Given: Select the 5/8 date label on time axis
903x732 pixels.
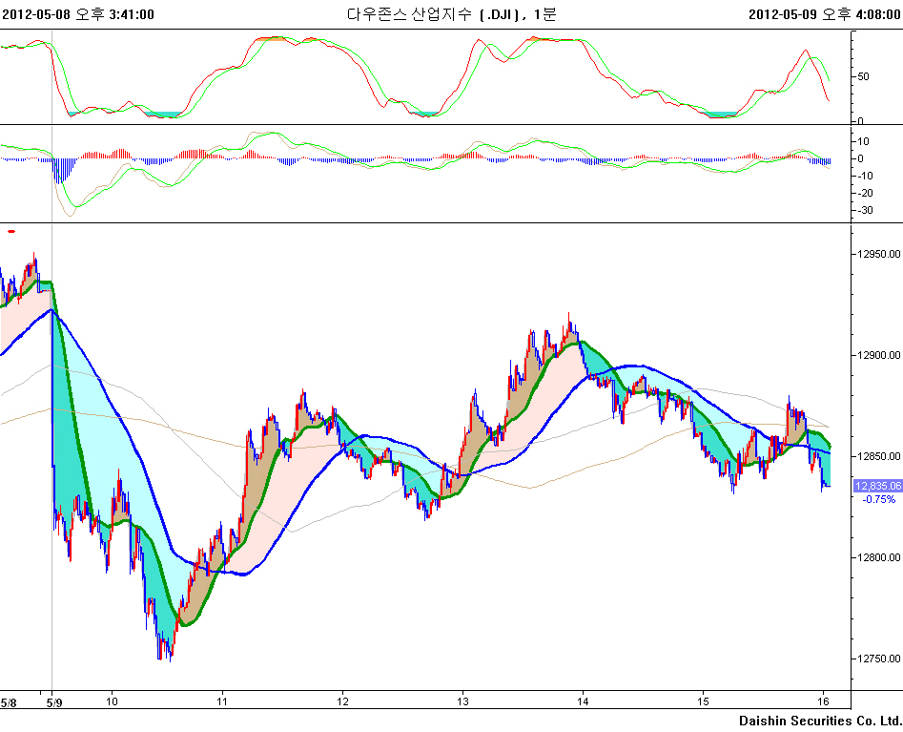Looking at the screenshot, I should pos(9,701).
